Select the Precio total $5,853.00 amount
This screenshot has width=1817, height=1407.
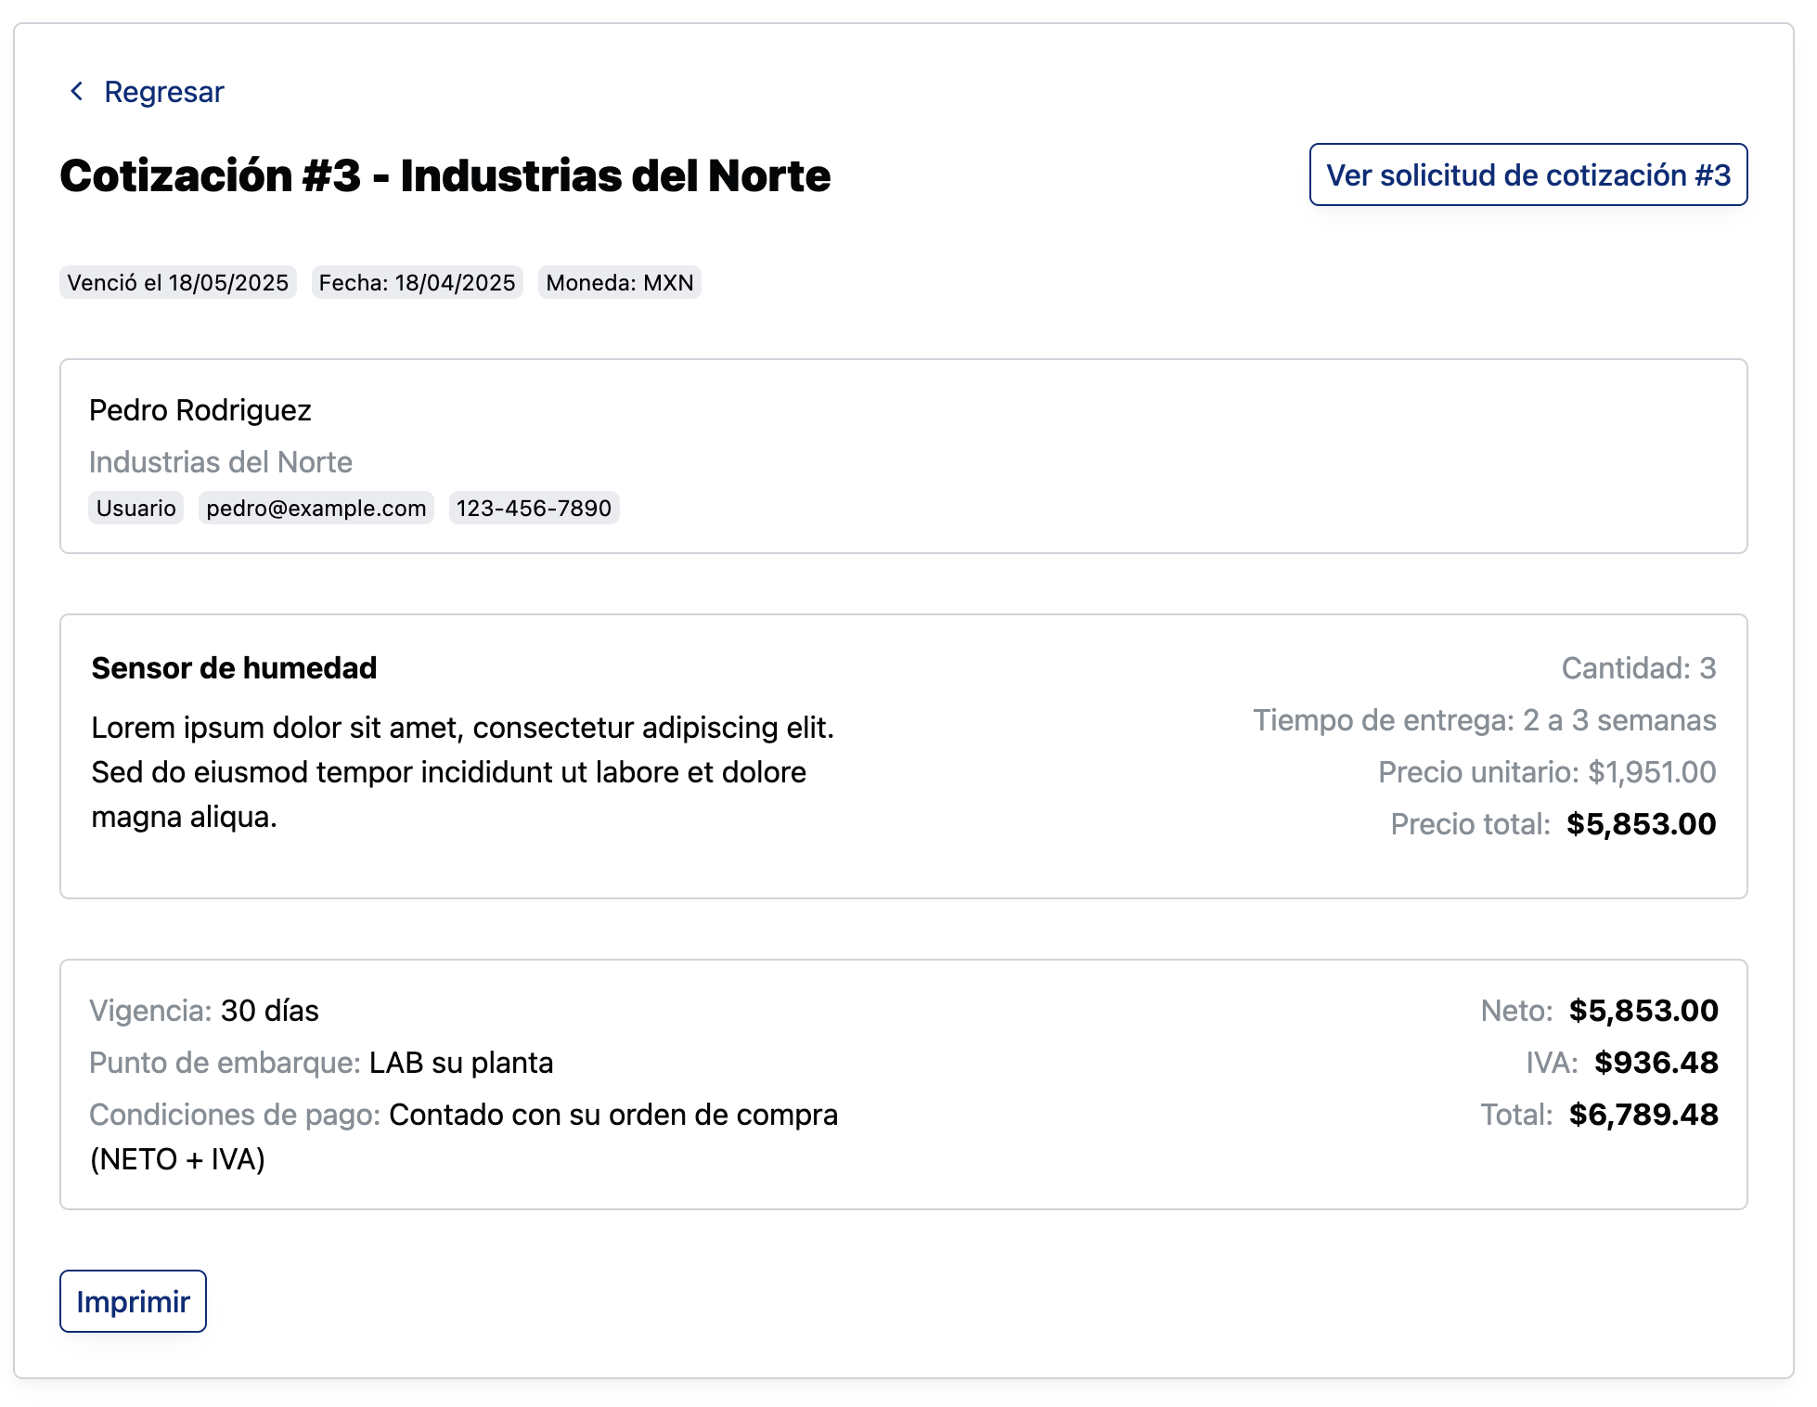(x=1641, y=824)
